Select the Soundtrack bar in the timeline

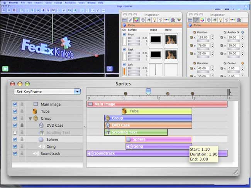click(157, 153)
